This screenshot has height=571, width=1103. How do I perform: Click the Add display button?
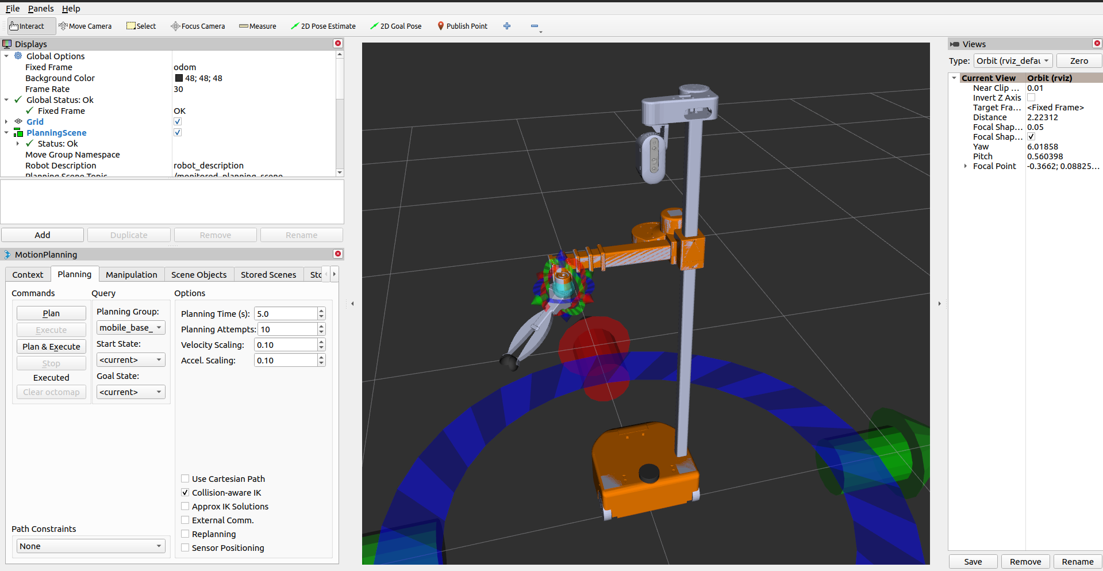tap(43, 235)
